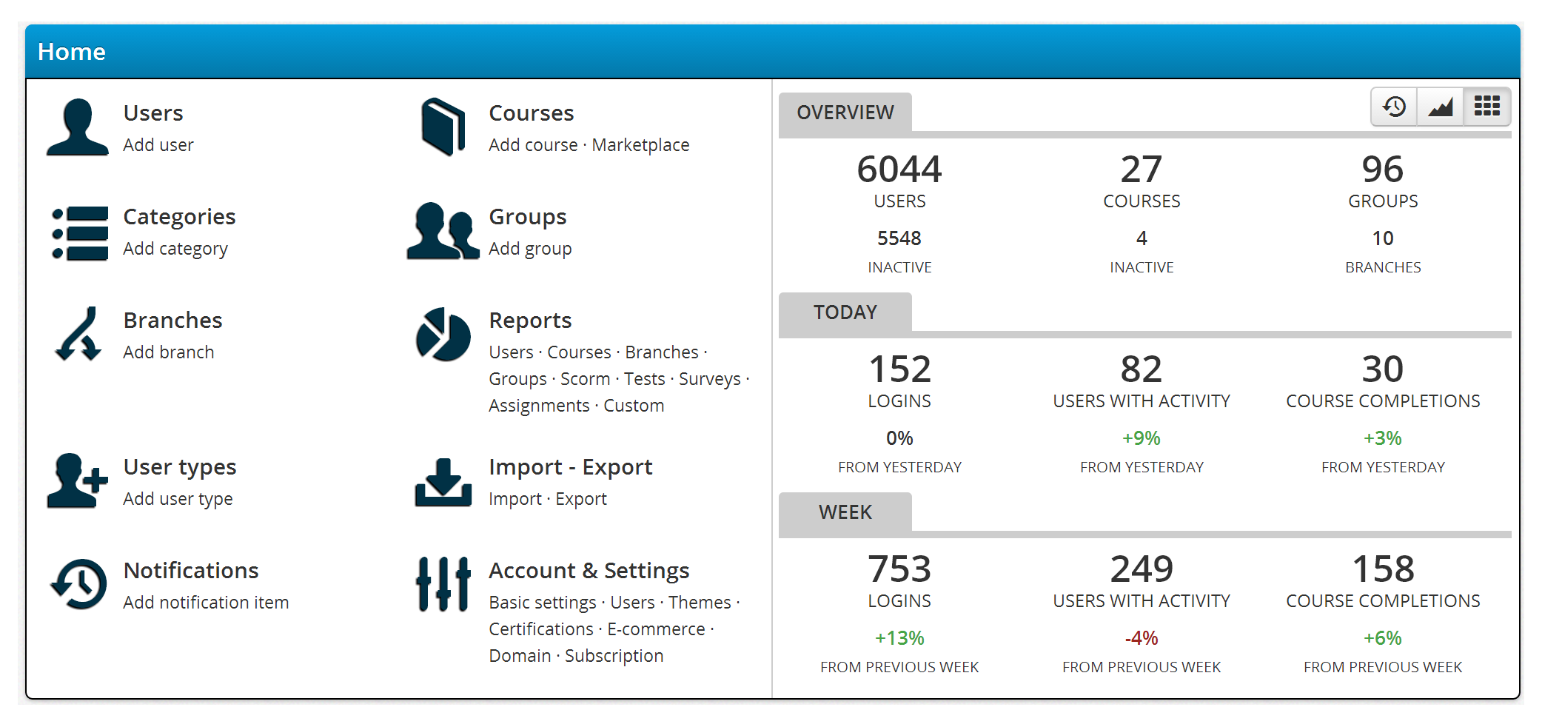Click the Courses book icon

pyautogui.click(x=443, y=127)
